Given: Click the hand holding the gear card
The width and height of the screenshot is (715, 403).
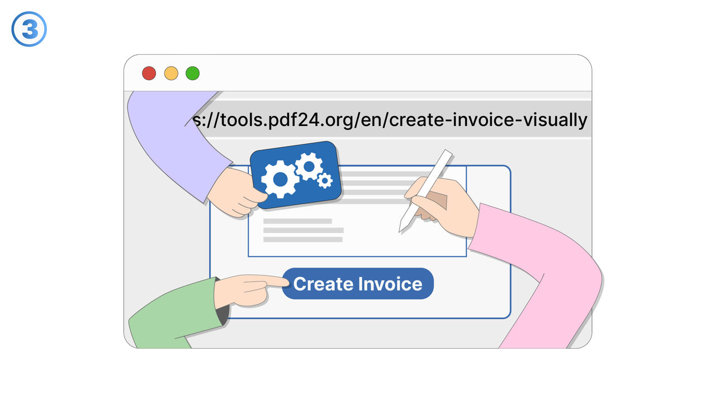Looking at the screenshot, I should point(235,193).
